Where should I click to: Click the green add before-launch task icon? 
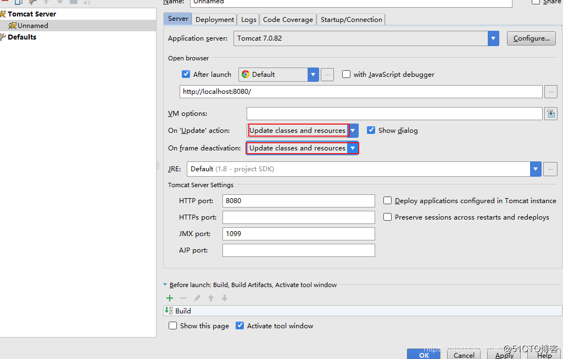(170, 298)
